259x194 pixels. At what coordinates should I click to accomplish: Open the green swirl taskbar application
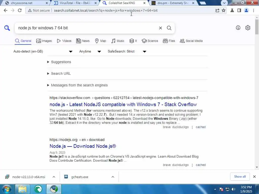coord(38,189)
